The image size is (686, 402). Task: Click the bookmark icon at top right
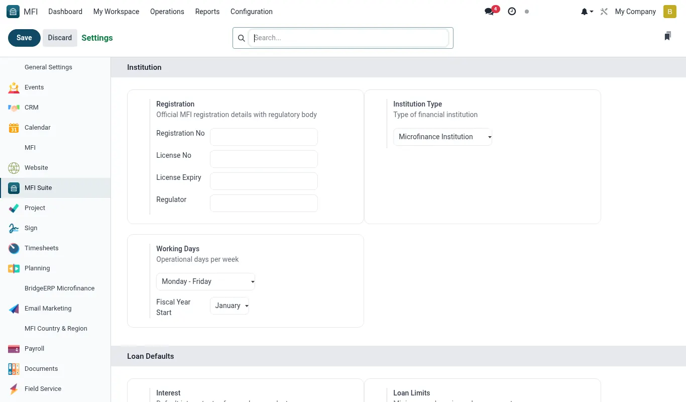coord(667,36)
